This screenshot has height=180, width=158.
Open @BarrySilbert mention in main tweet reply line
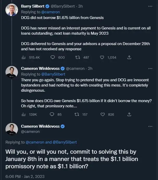pyautogui.click(x=65, y=142)
